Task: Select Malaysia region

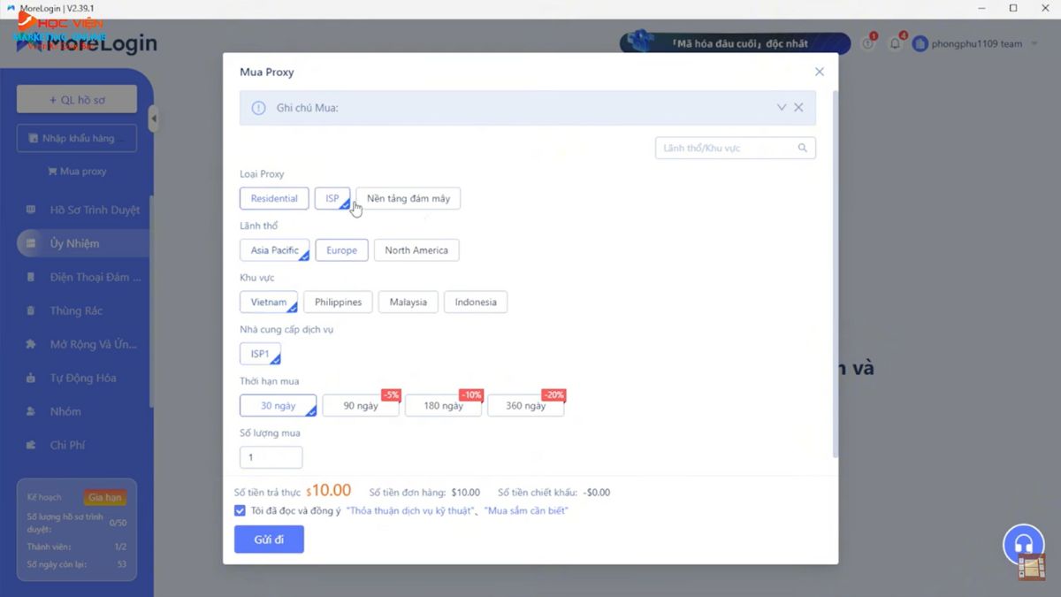Action: coord(408,302)
